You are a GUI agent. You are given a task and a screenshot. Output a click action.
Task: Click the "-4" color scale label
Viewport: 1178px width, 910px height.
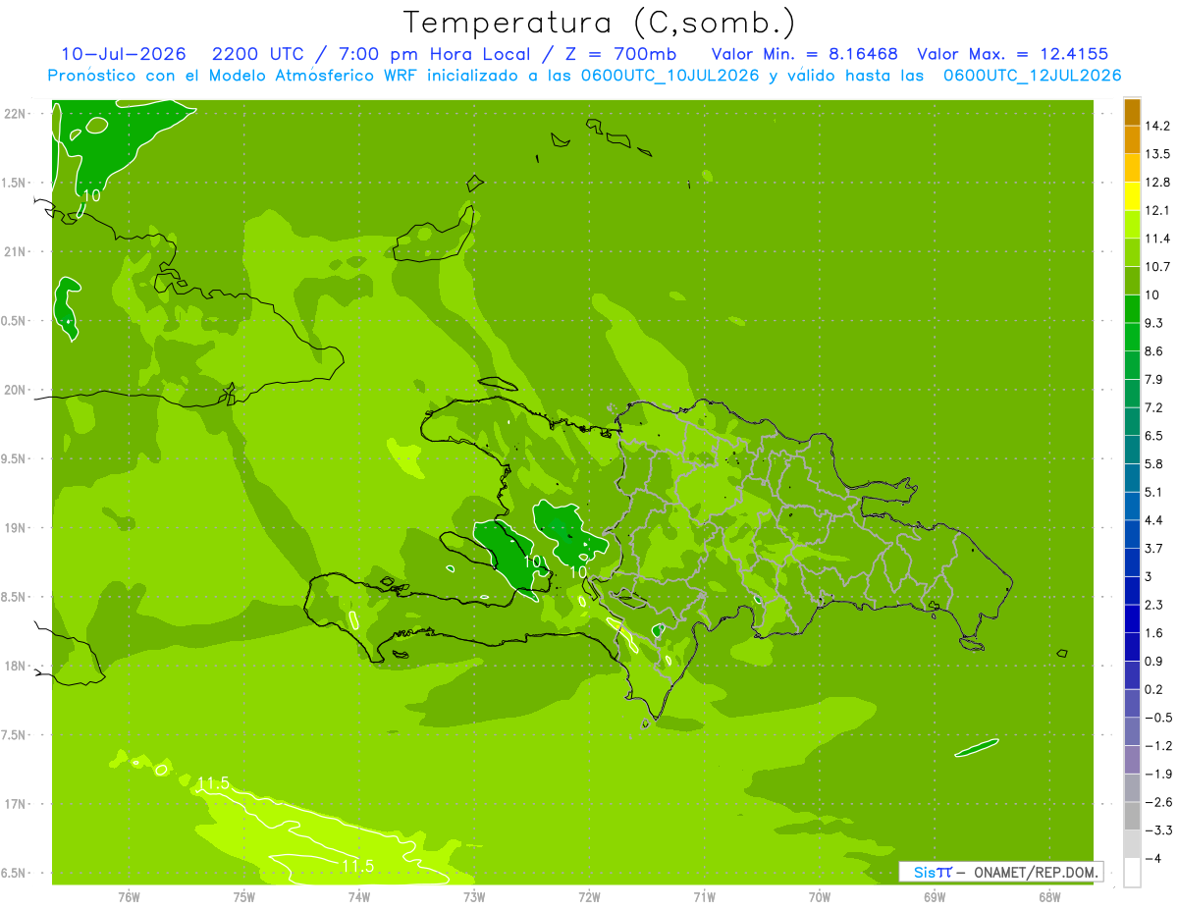[1151, 859]
